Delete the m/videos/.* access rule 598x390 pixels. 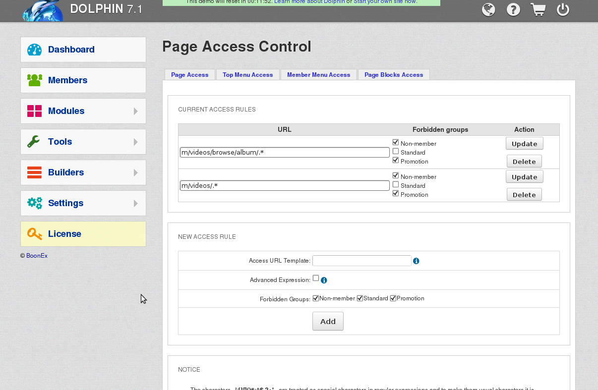[524, 195]
